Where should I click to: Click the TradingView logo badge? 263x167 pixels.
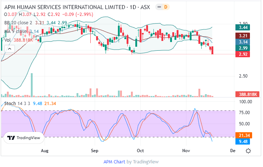pyautogui.click(x=24, y=138)
